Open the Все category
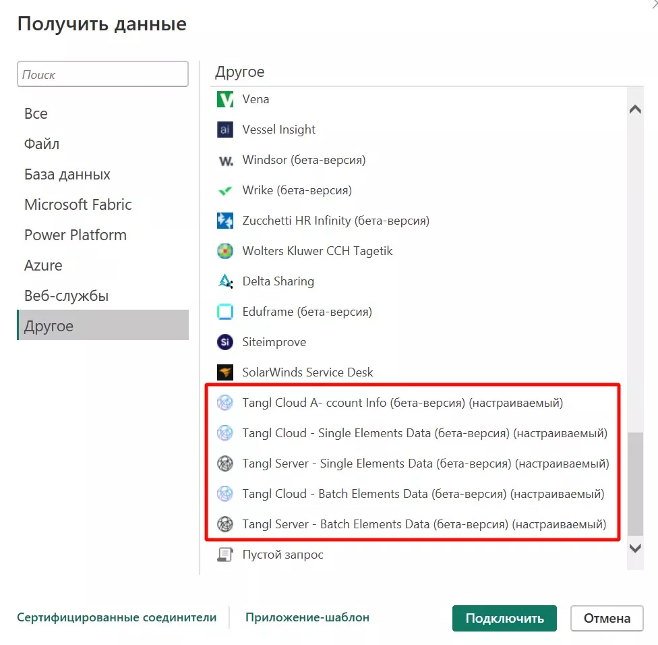658x645 pixels. (x=36, y=113)
